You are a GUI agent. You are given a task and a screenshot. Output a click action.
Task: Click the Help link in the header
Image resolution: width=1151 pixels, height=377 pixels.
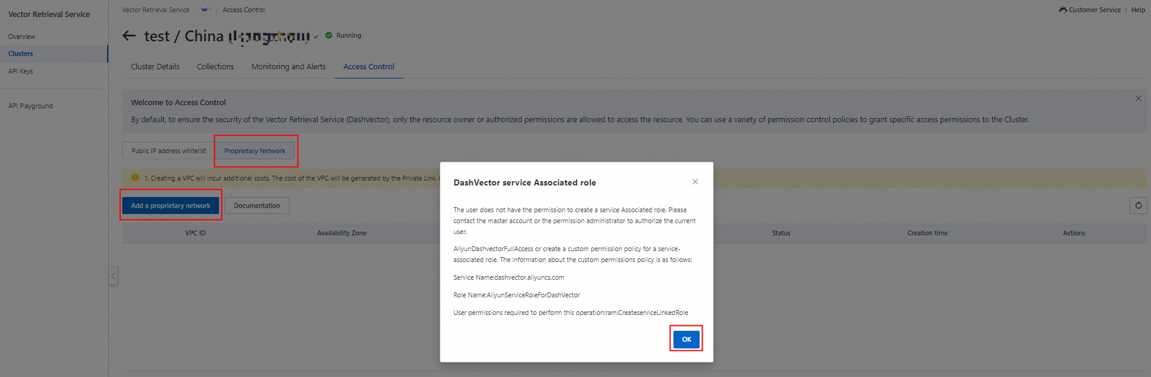click(x=1138, y=10)
